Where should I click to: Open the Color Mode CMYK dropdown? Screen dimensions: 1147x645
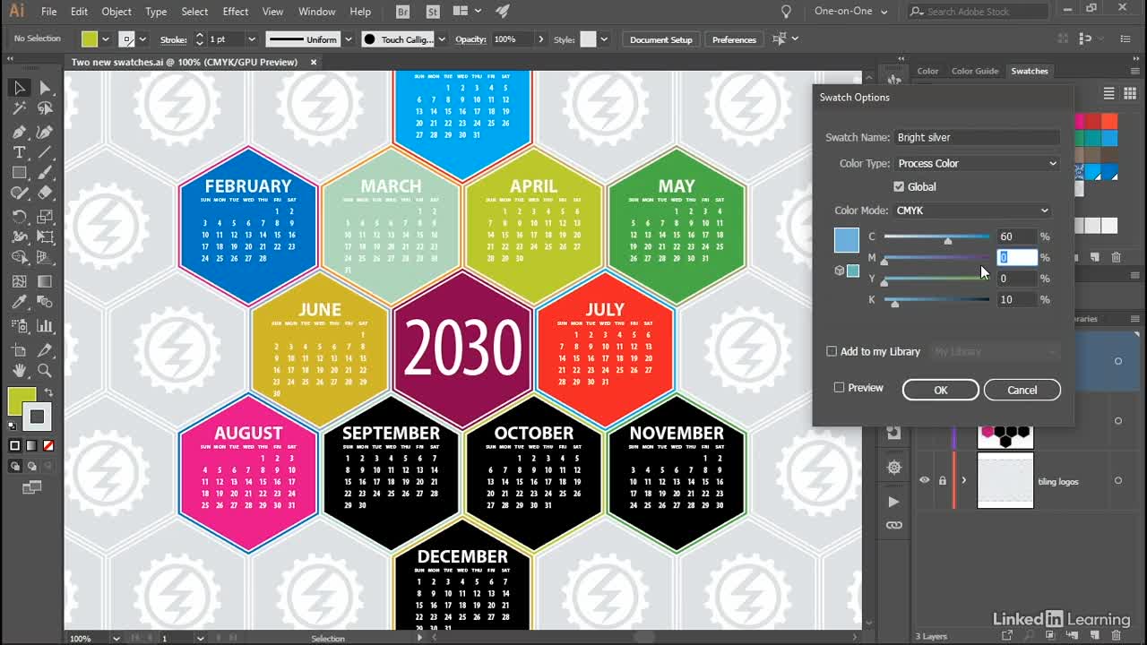click(972, 211)
